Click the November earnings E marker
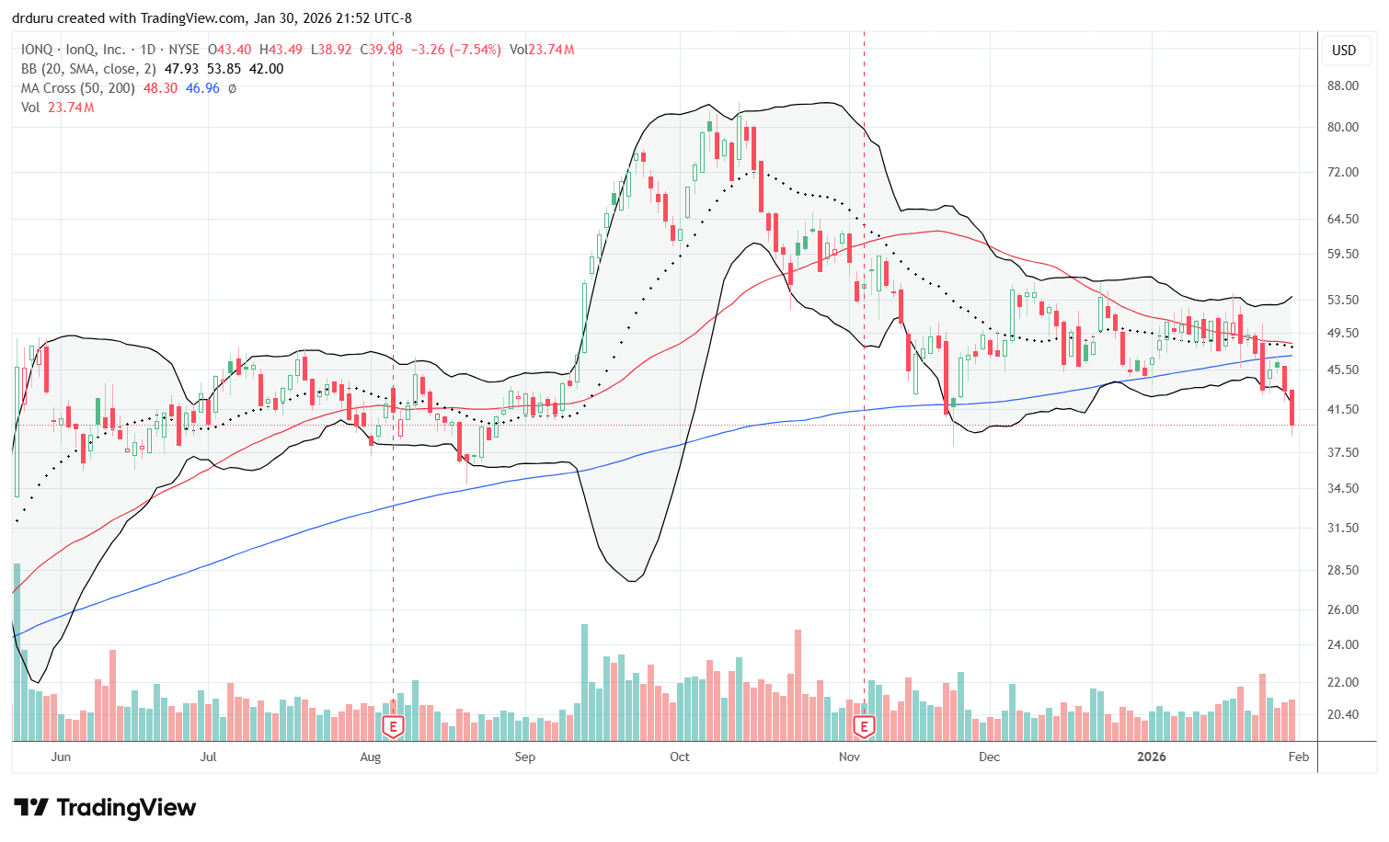Screen dimensions: 1389x842 point(863,727)
